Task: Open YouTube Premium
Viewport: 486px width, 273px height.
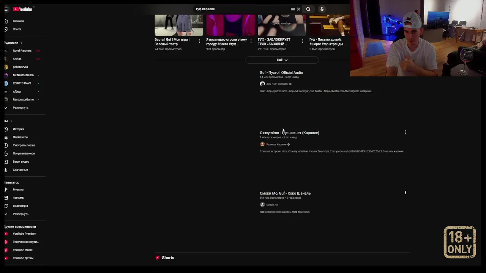Action: pyautogui.click(x=24, y=234)
